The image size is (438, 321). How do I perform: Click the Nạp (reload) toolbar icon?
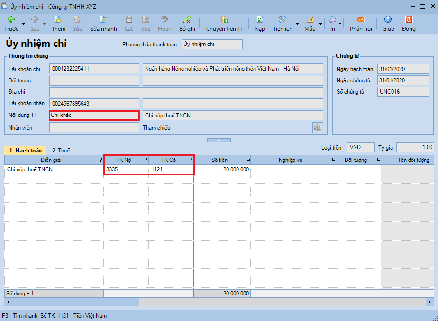point(260,20)
